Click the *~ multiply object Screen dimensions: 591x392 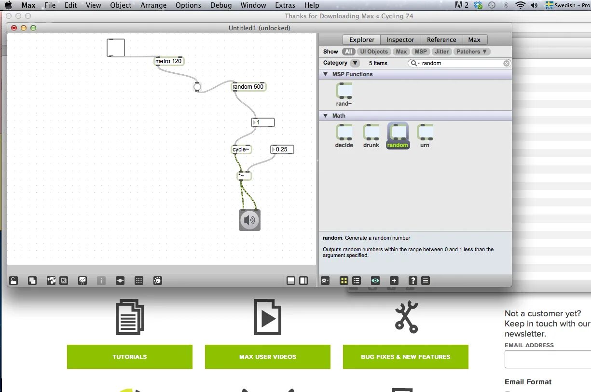click(x=244, y=176)
